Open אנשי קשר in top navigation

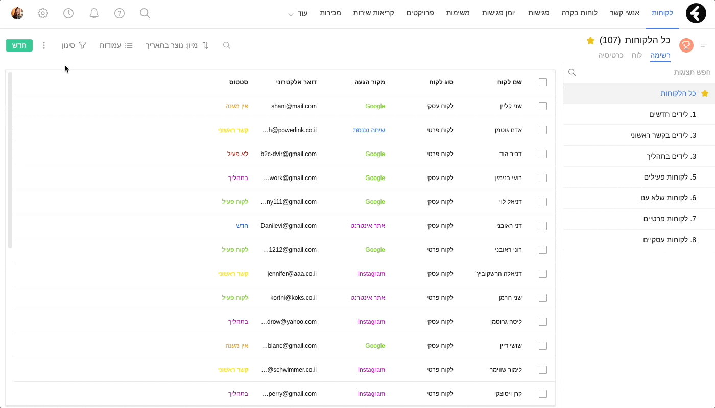coord(625,13)
